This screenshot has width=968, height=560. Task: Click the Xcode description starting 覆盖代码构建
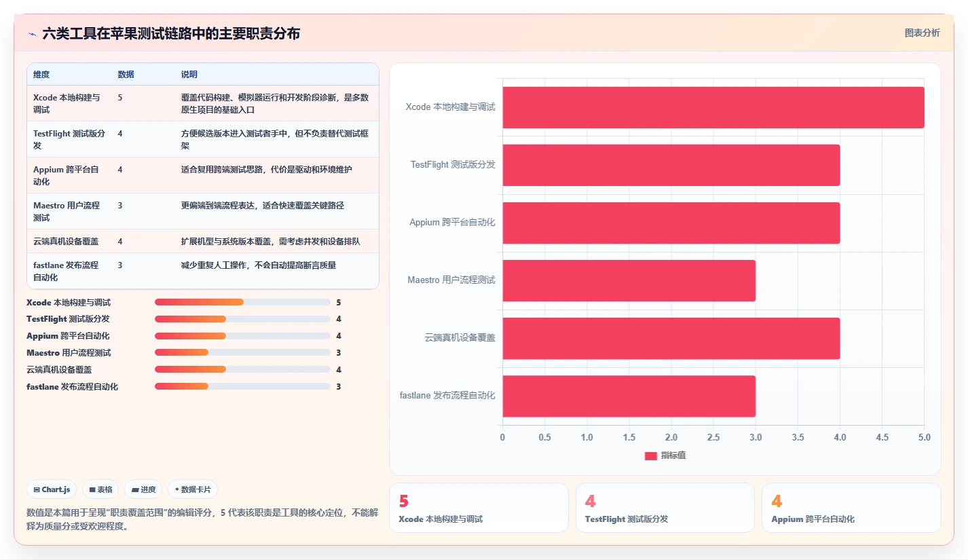[x=275, y=103]
